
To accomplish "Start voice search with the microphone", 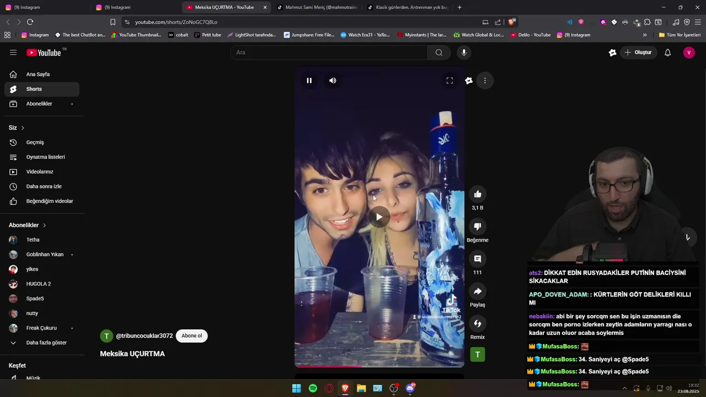I will pos(464,52).
